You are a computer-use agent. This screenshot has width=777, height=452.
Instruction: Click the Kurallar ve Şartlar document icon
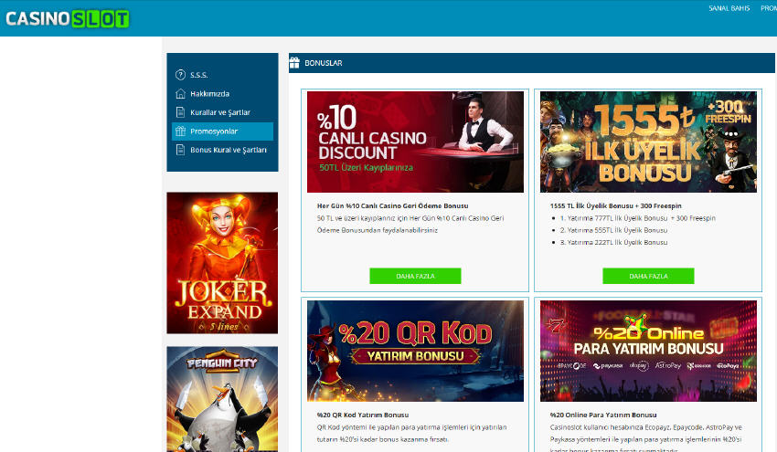180,112
